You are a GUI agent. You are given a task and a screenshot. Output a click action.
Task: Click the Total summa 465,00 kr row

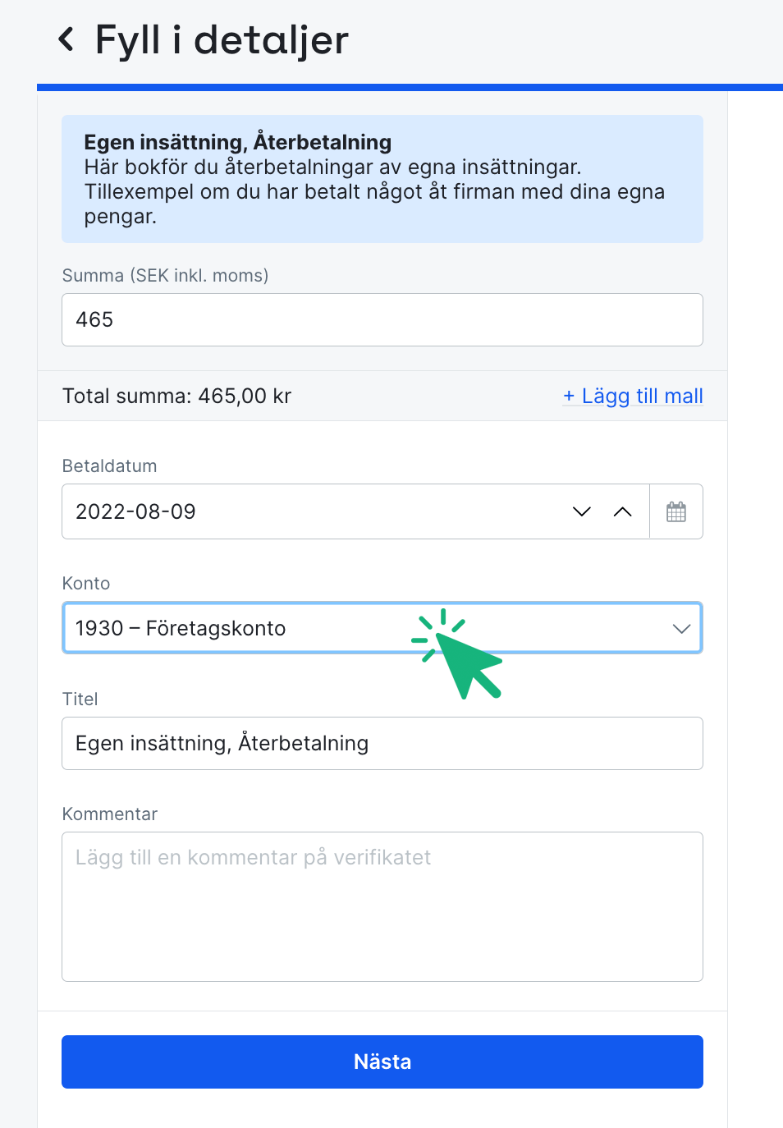176,396
